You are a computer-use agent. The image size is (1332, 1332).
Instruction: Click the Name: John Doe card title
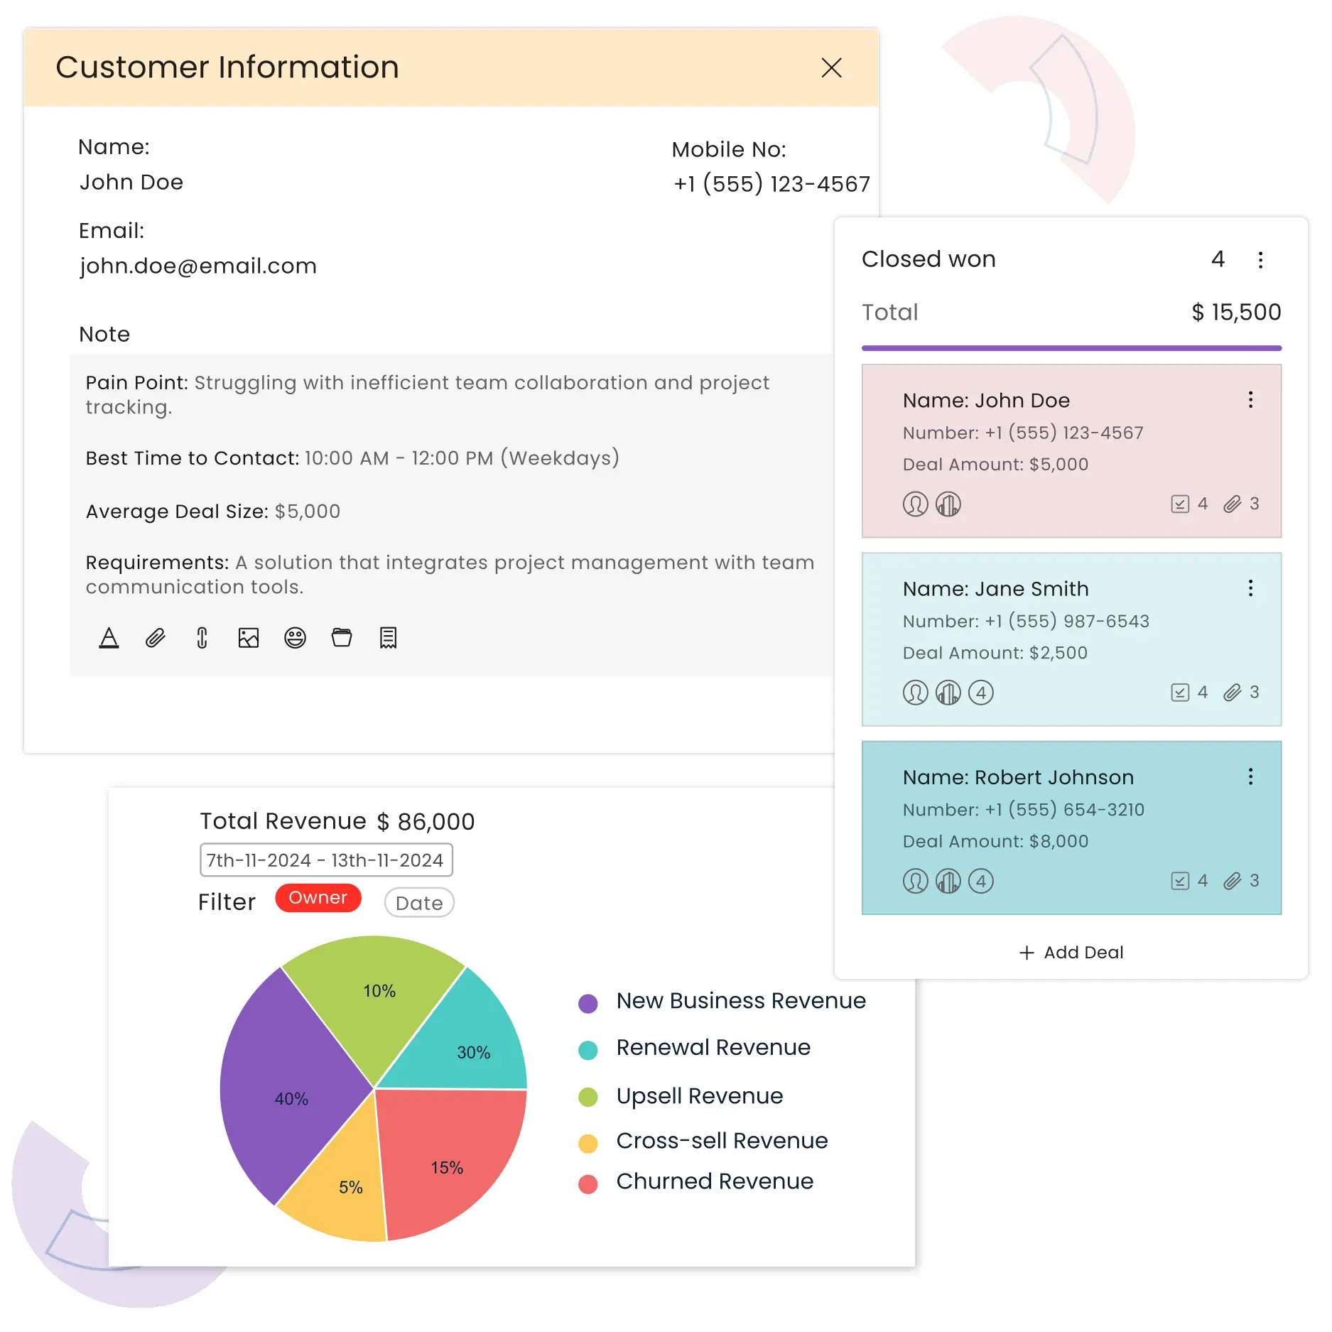986,400
